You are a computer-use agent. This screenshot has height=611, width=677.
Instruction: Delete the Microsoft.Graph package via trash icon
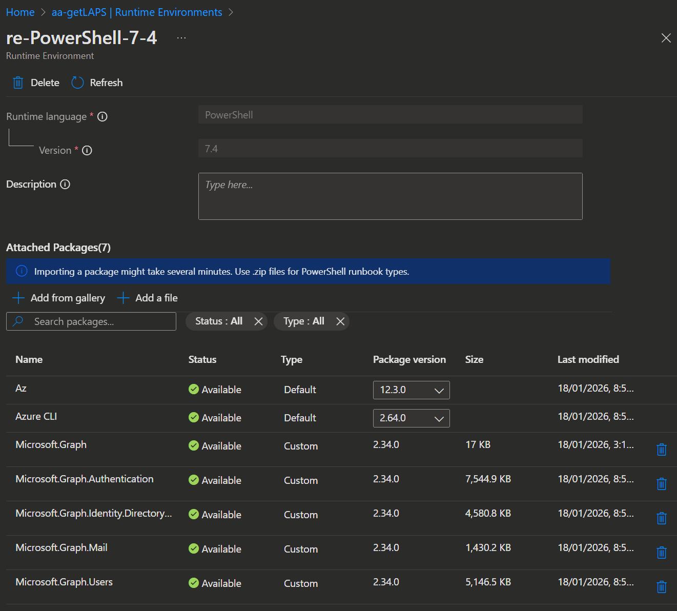pyautogui.click(x=661, y=450)
